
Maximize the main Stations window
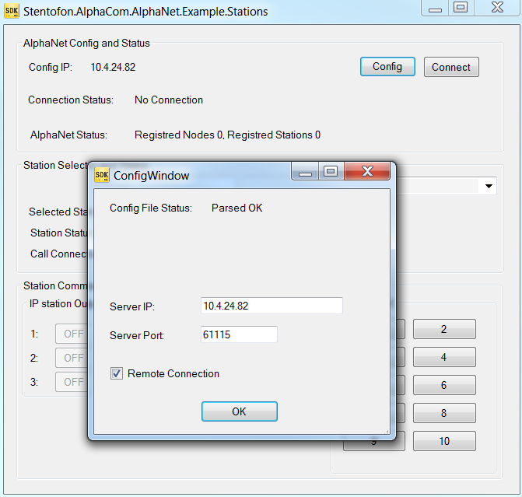click(x=461, y=7)
